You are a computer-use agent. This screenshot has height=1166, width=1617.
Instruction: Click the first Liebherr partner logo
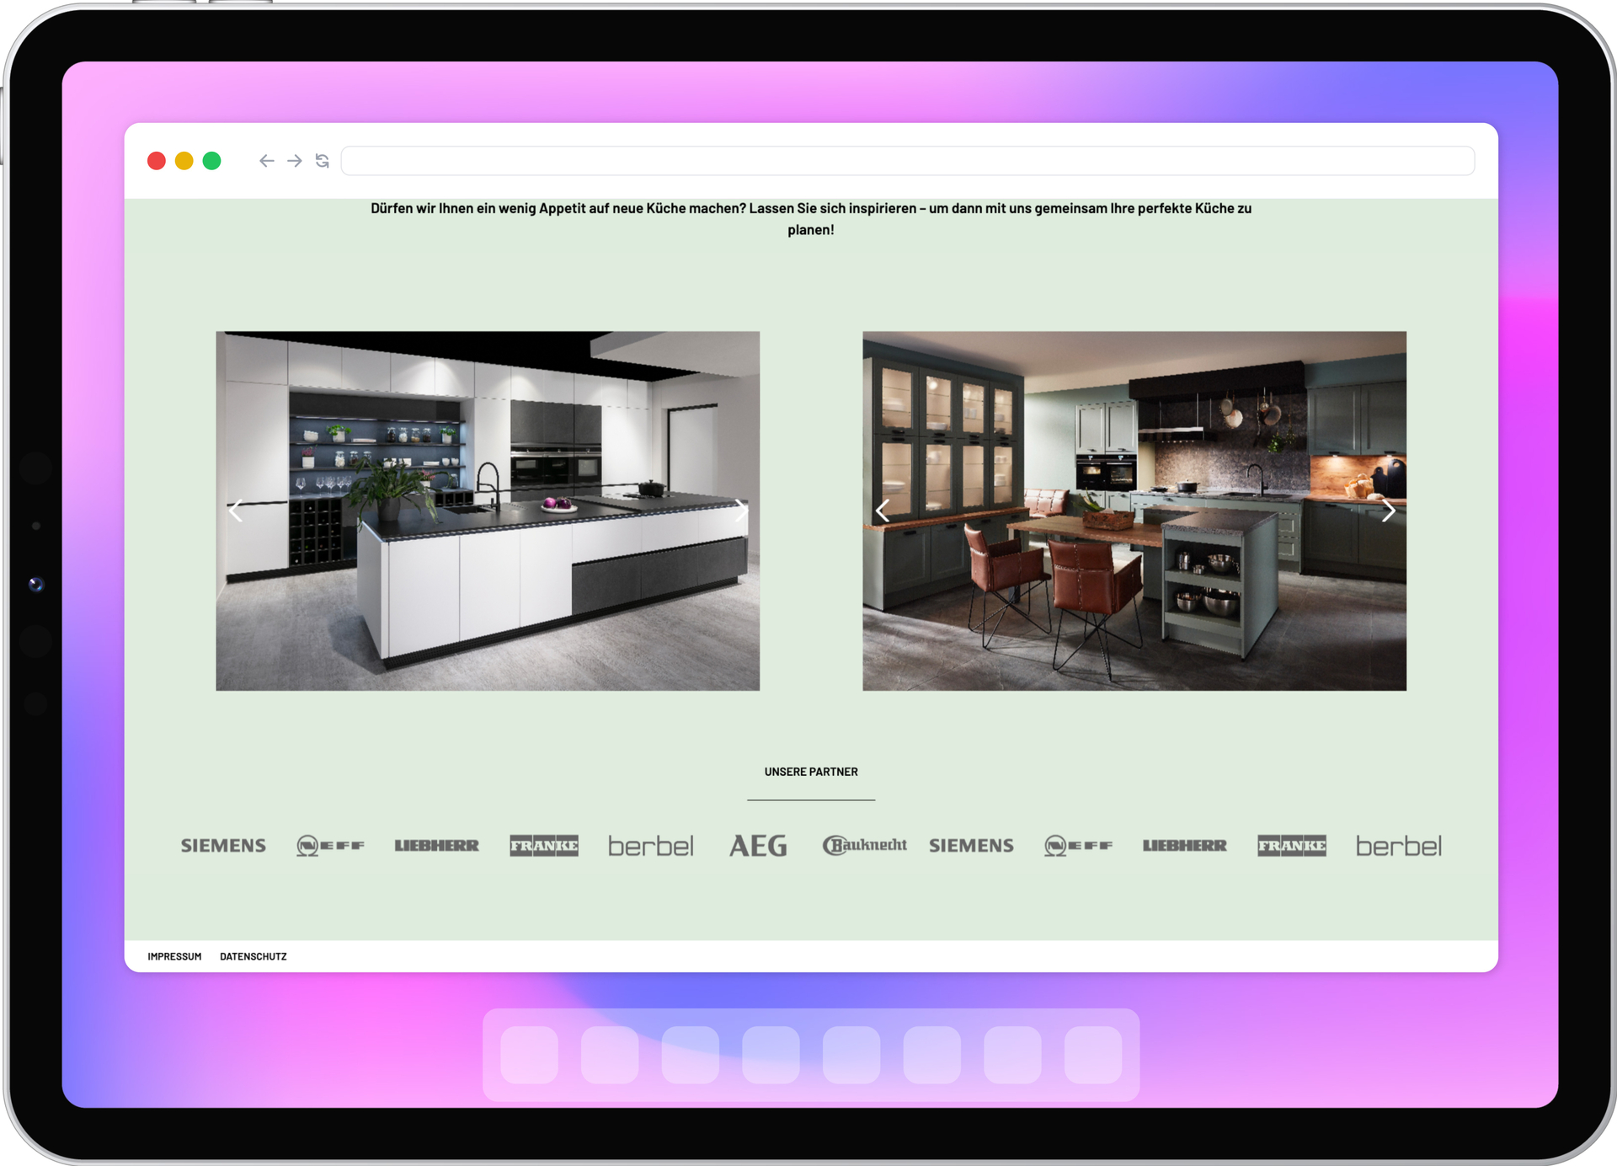point(436,845)
